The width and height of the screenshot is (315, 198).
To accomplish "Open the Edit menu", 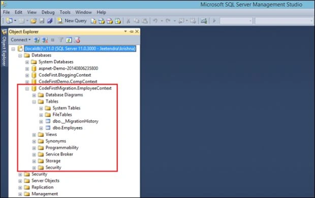I will click(x=18, y=12).
